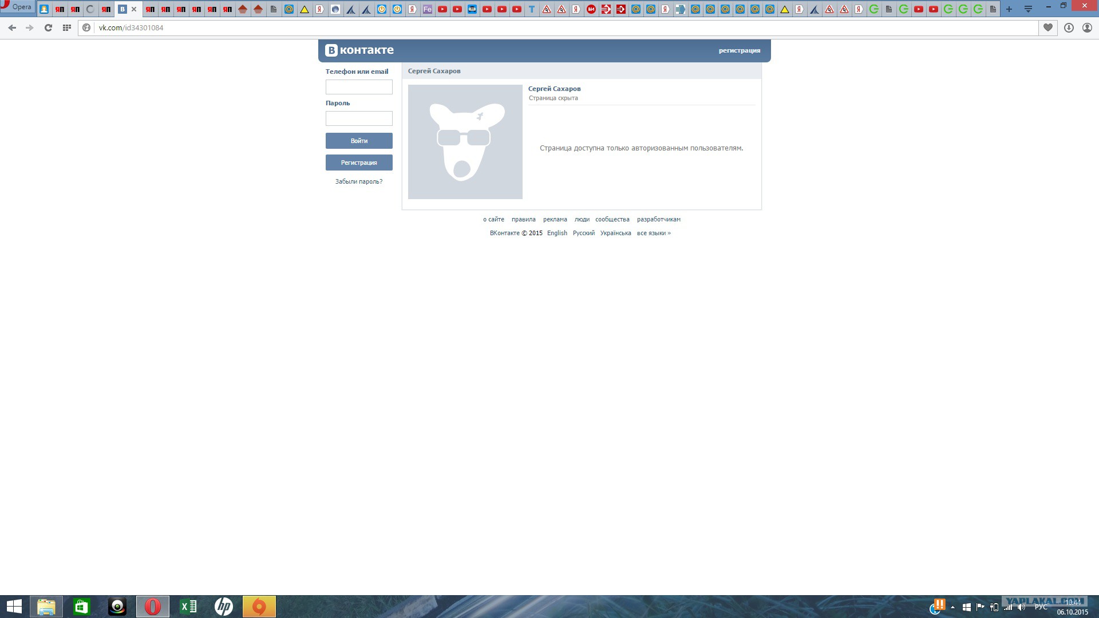Open the Opera taskbar button
Image resolution: width=1099 pixels, height=618 pixels.
tap(153, 607)
